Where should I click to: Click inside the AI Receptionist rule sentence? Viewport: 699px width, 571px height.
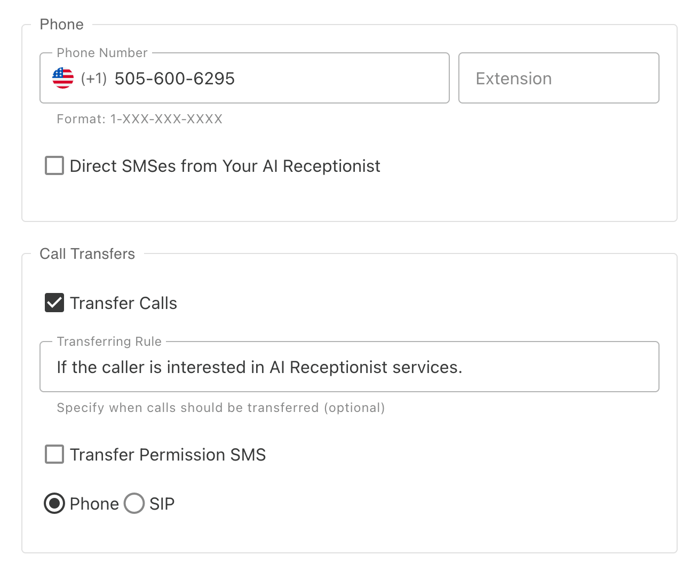click(x=259, y=367)
